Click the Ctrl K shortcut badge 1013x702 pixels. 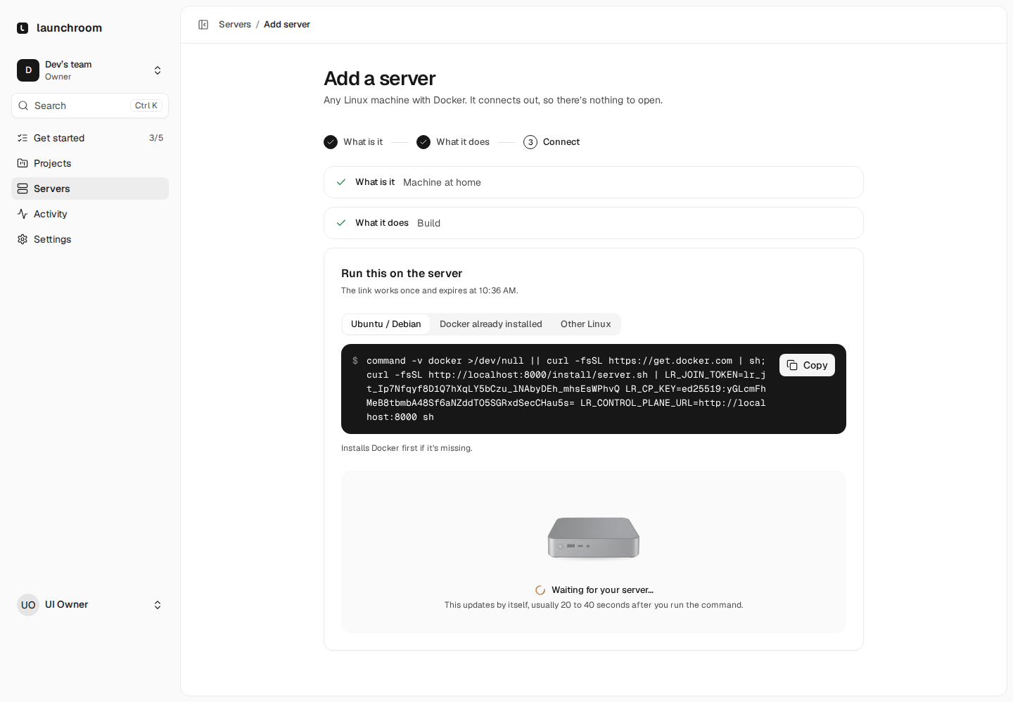[146, 106]
